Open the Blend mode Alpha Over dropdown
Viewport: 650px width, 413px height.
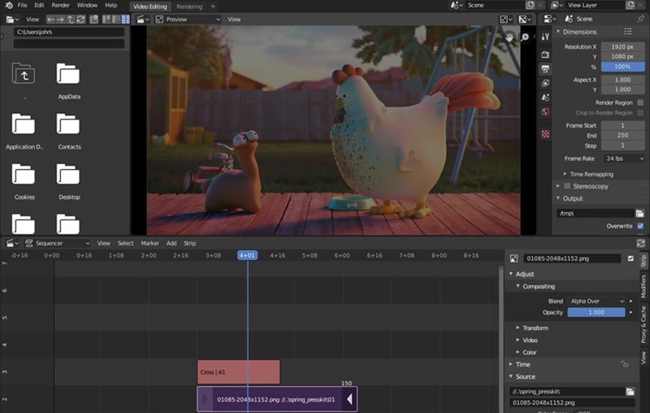(x=596, y=301)
